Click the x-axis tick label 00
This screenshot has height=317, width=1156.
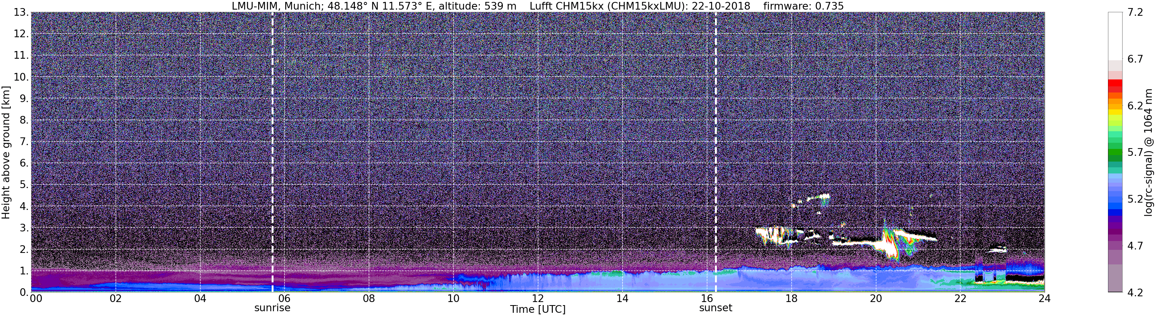[x=36, y=299]
